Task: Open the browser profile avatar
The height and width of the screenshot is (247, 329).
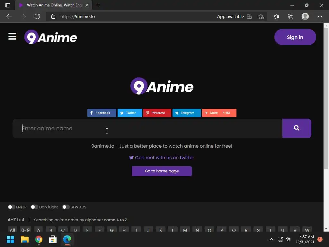Action: tap(305, 16)
